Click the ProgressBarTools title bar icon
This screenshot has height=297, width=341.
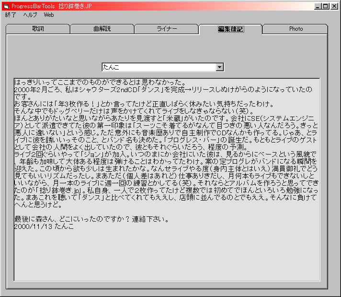[6, 6]
